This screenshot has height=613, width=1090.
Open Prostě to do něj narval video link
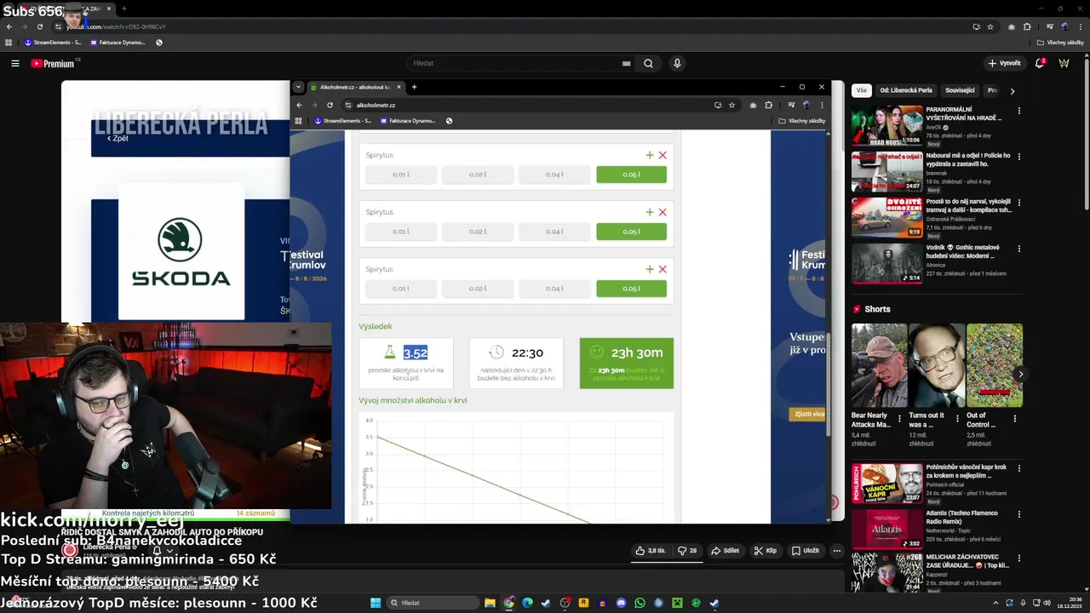tap(968, 206)
